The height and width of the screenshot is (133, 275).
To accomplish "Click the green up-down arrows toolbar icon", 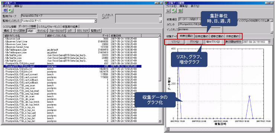I will click(180, 11).
